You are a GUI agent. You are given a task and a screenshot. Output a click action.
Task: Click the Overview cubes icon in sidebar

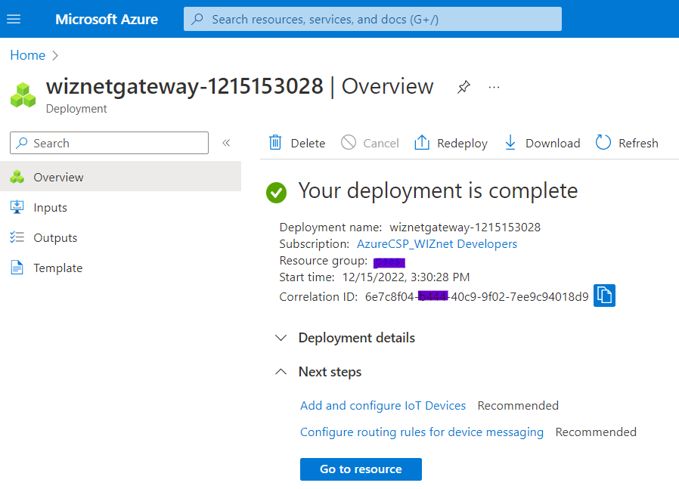[17, 177]
